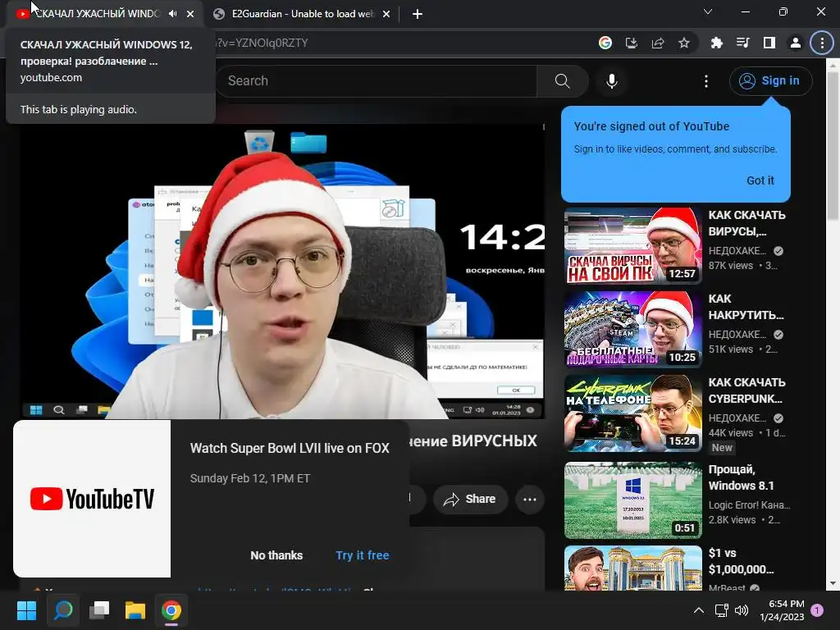Search with voice microphone
Image resolution: width=840 pixels, height=630 pixels.
pyautogui.click(x=612, y=81)
